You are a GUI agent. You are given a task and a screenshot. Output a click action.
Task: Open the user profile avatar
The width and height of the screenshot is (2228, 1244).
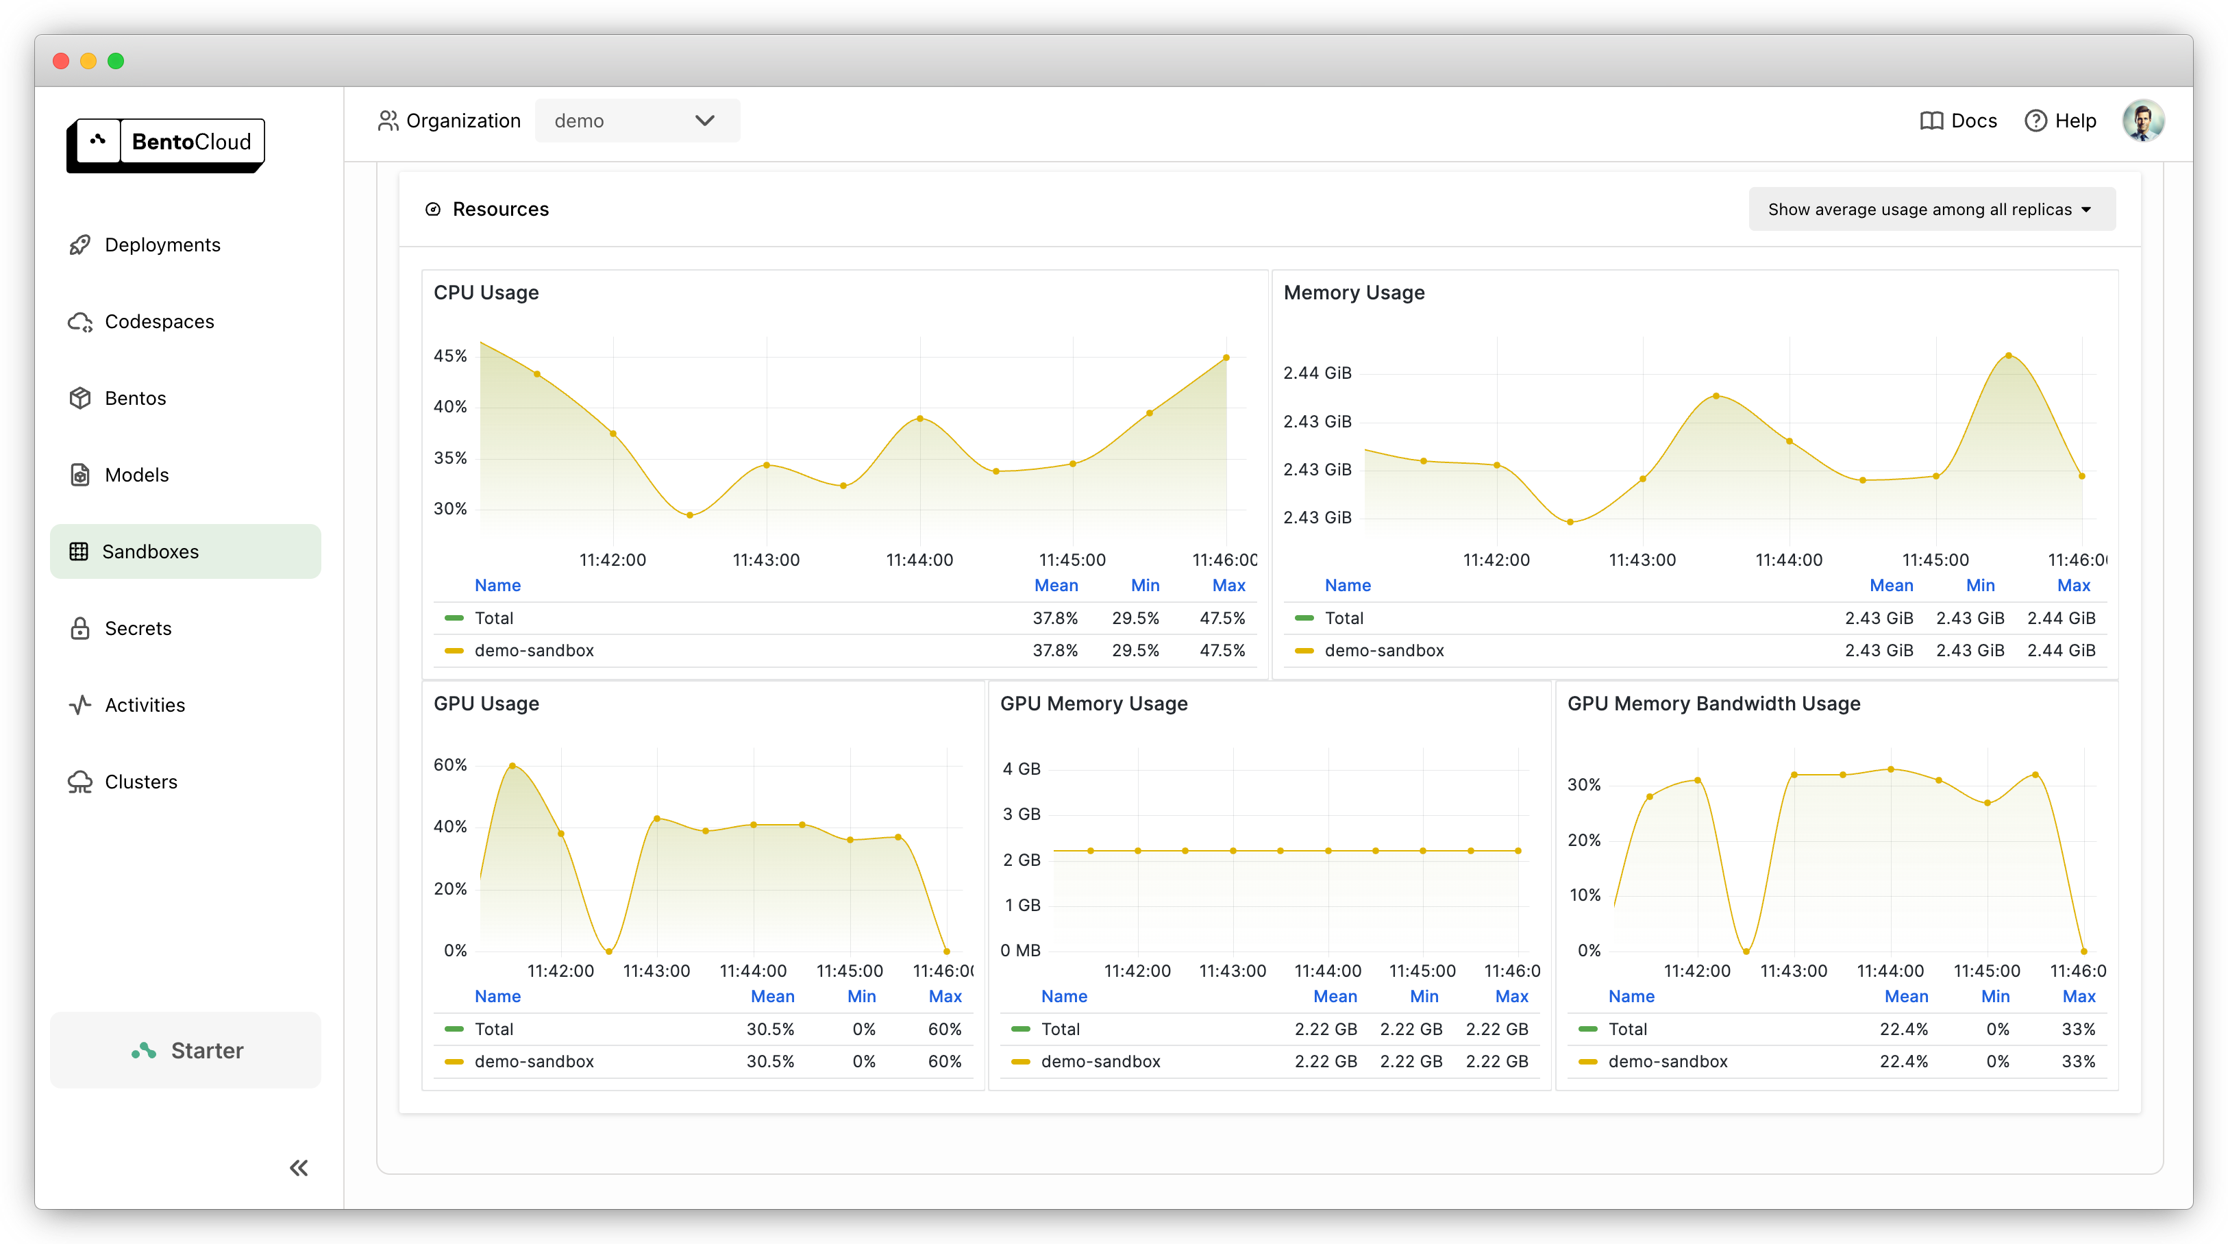pyautogui.click(x=2142, y=121)
